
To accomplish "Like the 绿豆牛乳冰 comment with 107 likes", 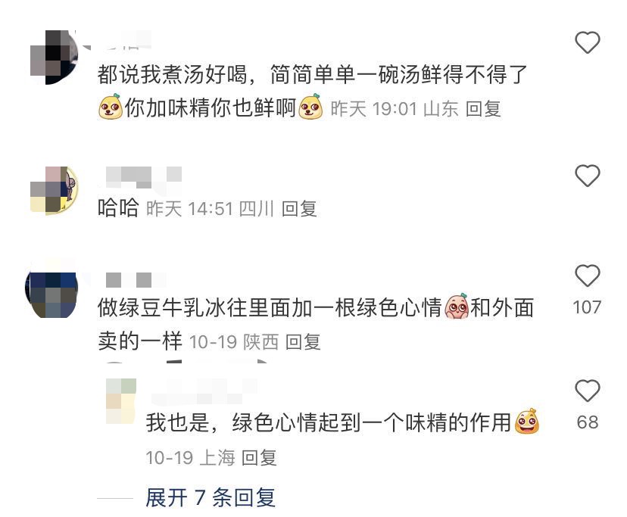I will click(587, 276).
